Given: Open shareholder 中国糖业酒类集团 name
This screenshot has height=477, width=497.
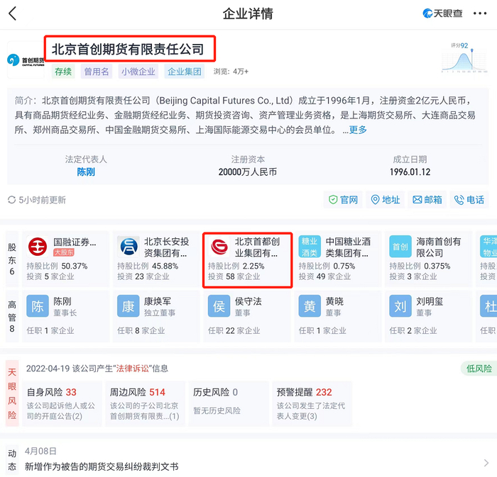Looking at the screenshot, I should tap(348, 247).
